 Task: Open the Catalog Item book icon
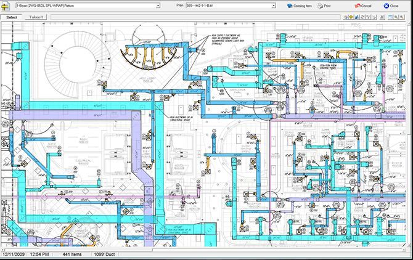(290, 6)
